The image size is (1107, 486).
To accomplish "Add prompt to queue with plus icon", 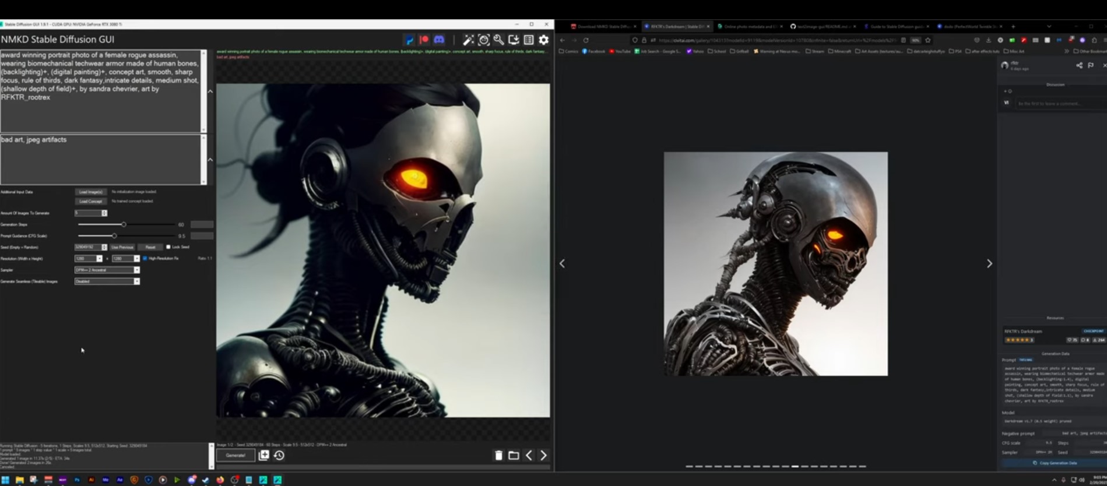I will coord(264,455).
